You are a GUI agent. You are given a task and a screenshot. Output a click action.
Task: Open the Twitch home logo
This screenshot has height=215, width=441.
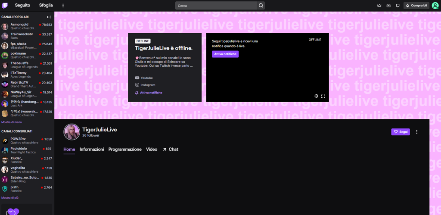[5, 5]
